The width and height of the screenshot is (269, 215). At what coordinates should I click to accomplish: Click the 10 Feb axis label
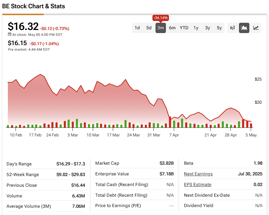click(16, 135)
